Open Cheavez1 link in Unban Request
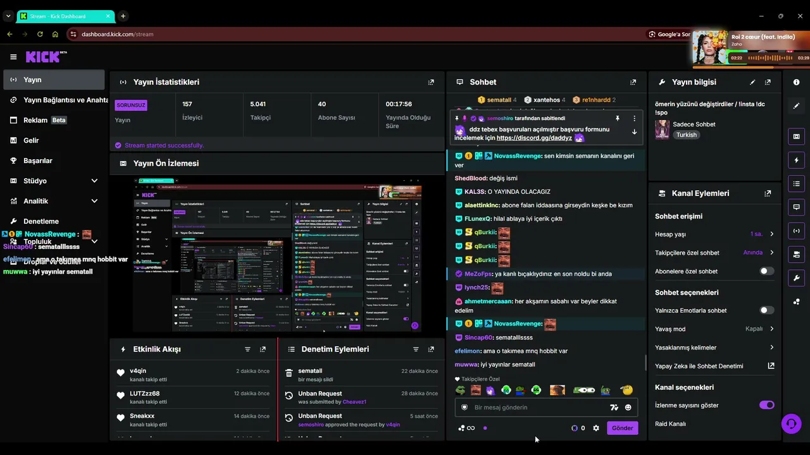 click(x=354, y=402)
